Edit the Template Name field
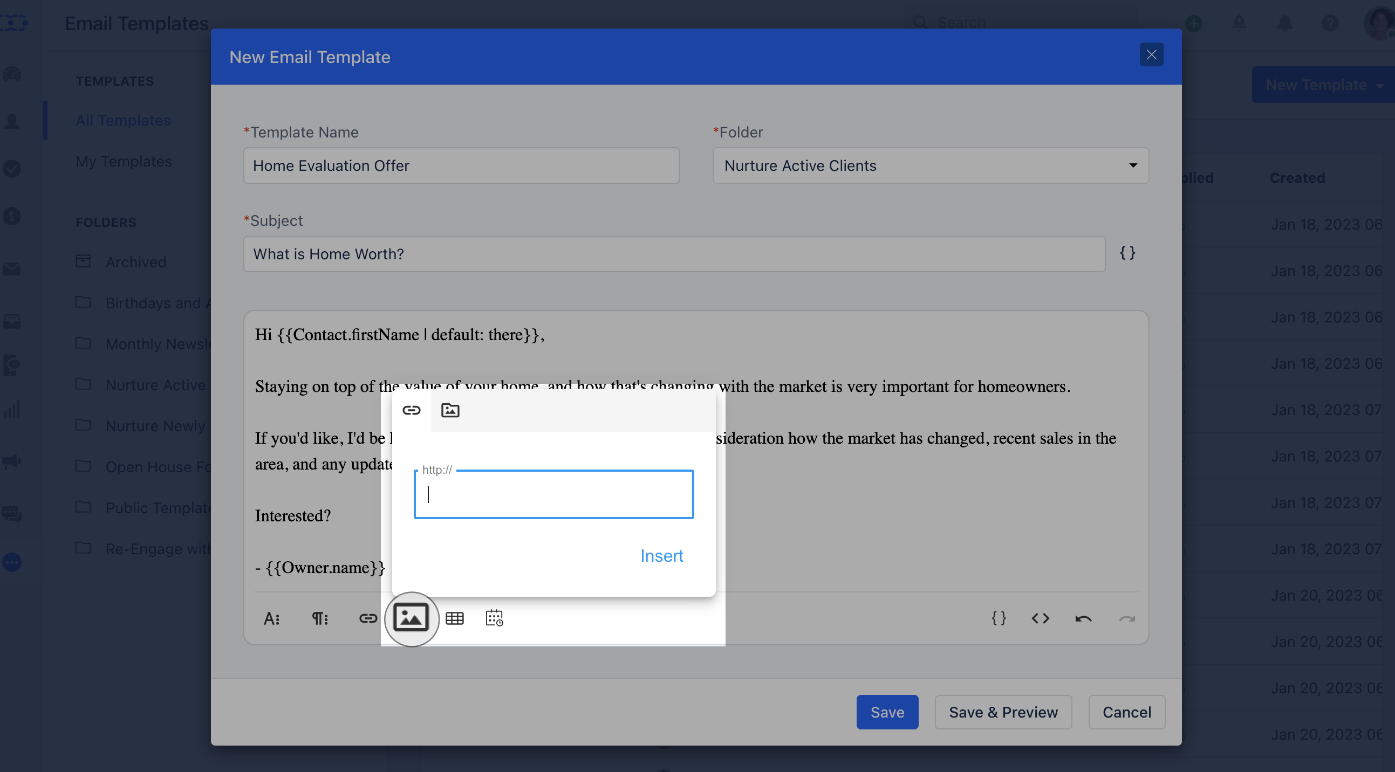Viewport: 1395px width, 772px height. (461, 166)
